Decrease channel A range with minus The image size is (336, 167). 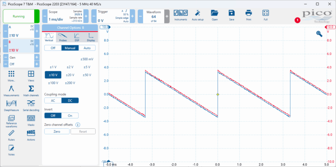pyautogui.click(x=6, y=31)
